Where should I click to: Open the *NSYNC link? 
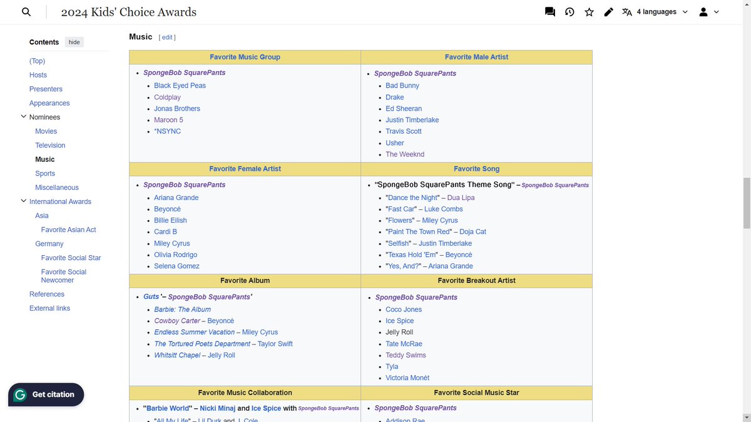[168, 131]
